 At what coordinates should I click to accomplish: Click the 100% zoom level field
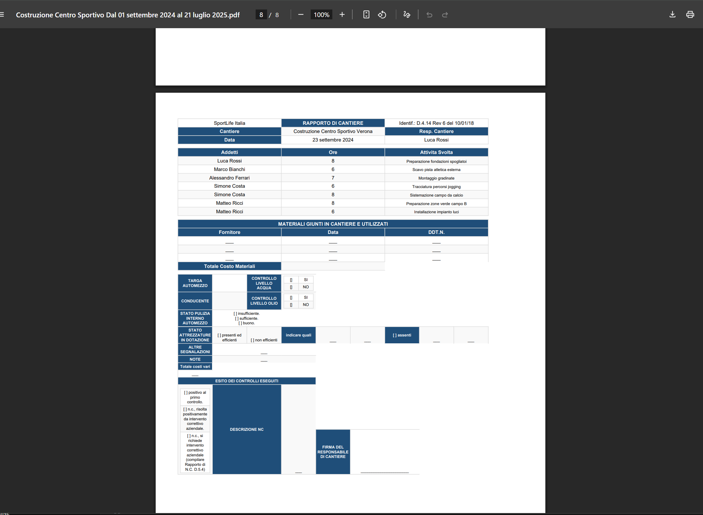coord(321,15)
